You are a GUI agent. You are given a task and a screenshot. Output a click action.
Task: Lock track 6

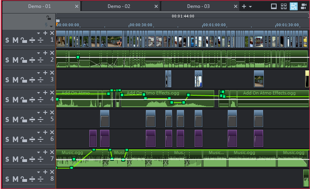tap(24, 139)
